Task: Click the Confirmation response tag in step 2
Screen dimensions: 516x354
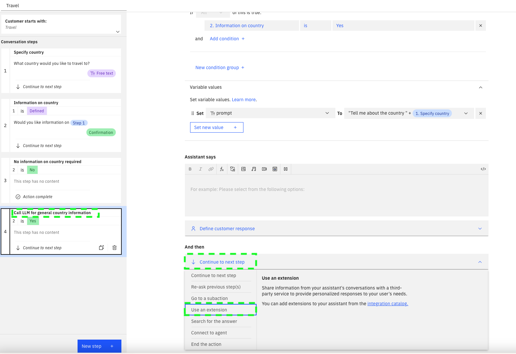Action: (101, 132)
